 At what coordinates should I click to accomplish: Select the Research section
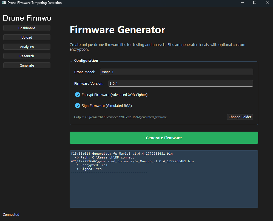[27, 56]
